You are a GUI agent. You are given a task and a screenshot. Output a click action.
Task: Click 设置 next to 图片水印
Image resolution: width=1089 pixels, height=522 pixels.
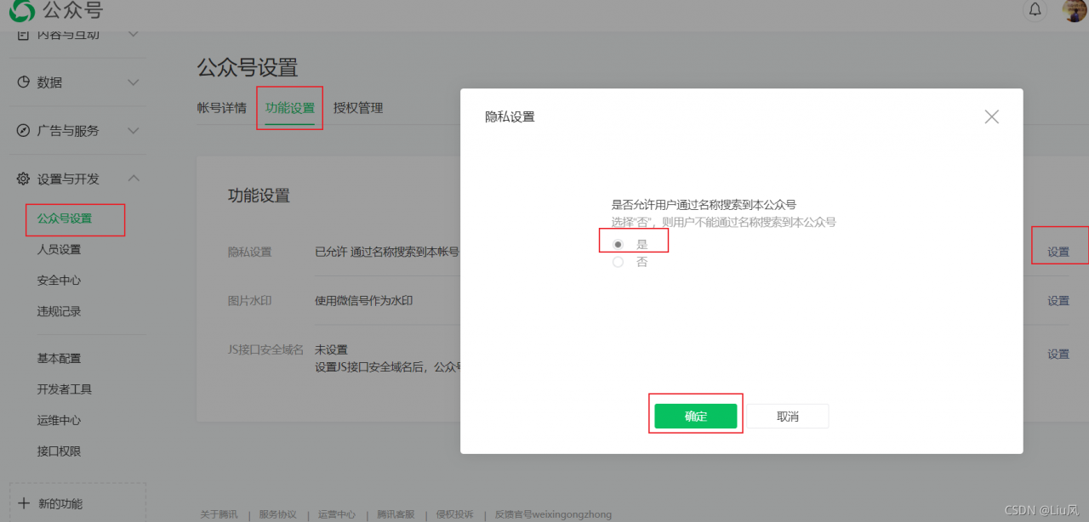pos(1058,300)
